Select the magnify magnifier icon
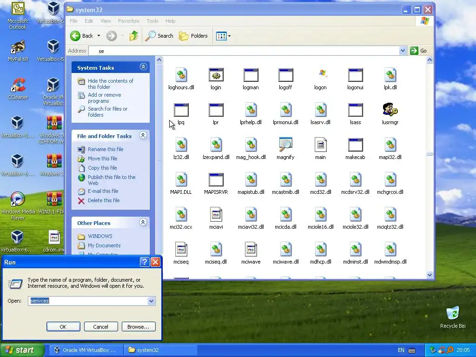This screenshot has height=357, width=476. click(x=285, y=145)
